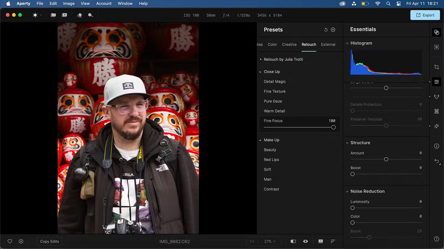Apply the Red Lips preset
444x249 pixels.
[271, 159]
